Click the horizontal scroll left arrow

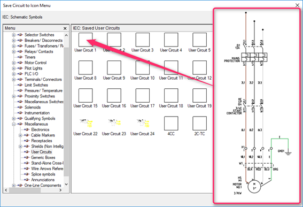(6, 190)
